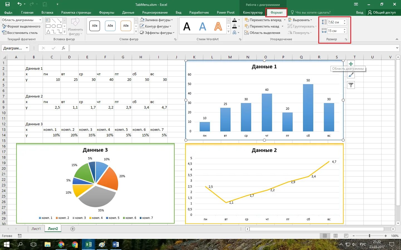Apply the black outline 'Абв' shape style

coord(95,26)
